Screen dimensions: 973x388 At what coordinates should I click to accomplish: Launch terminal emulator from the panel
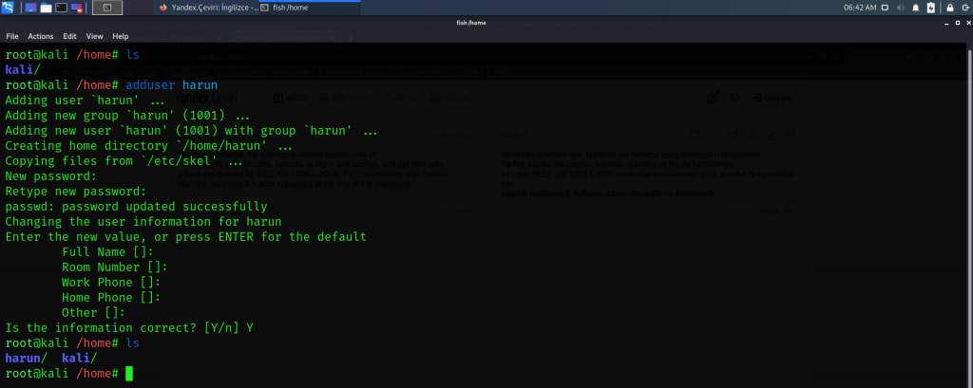pyautogui.click(x=61, y=8)
